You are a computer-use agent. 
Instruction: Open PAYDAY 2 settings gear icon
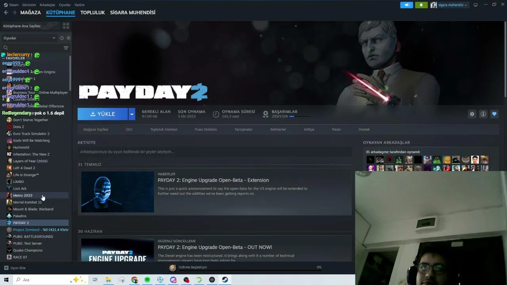pos(472,114)
